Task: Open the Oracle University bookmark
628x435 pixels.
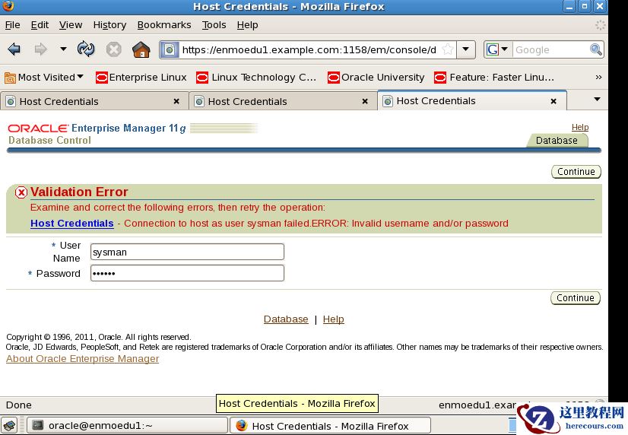Action: [376, 77]
